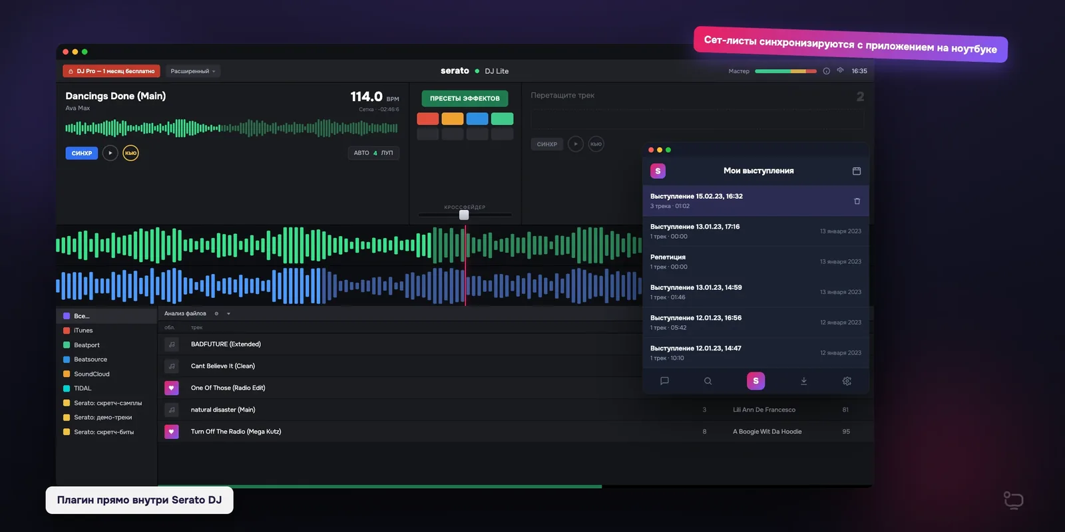Click the S logo in plugin header
Viewport: 1065px width, 532px height.
[x=658, y=171]
